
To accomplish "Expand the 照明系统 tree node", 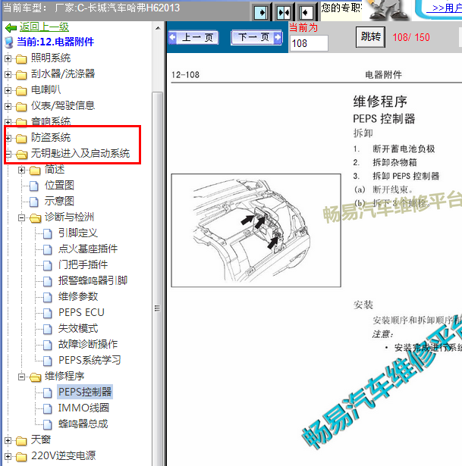I will 8,58.
